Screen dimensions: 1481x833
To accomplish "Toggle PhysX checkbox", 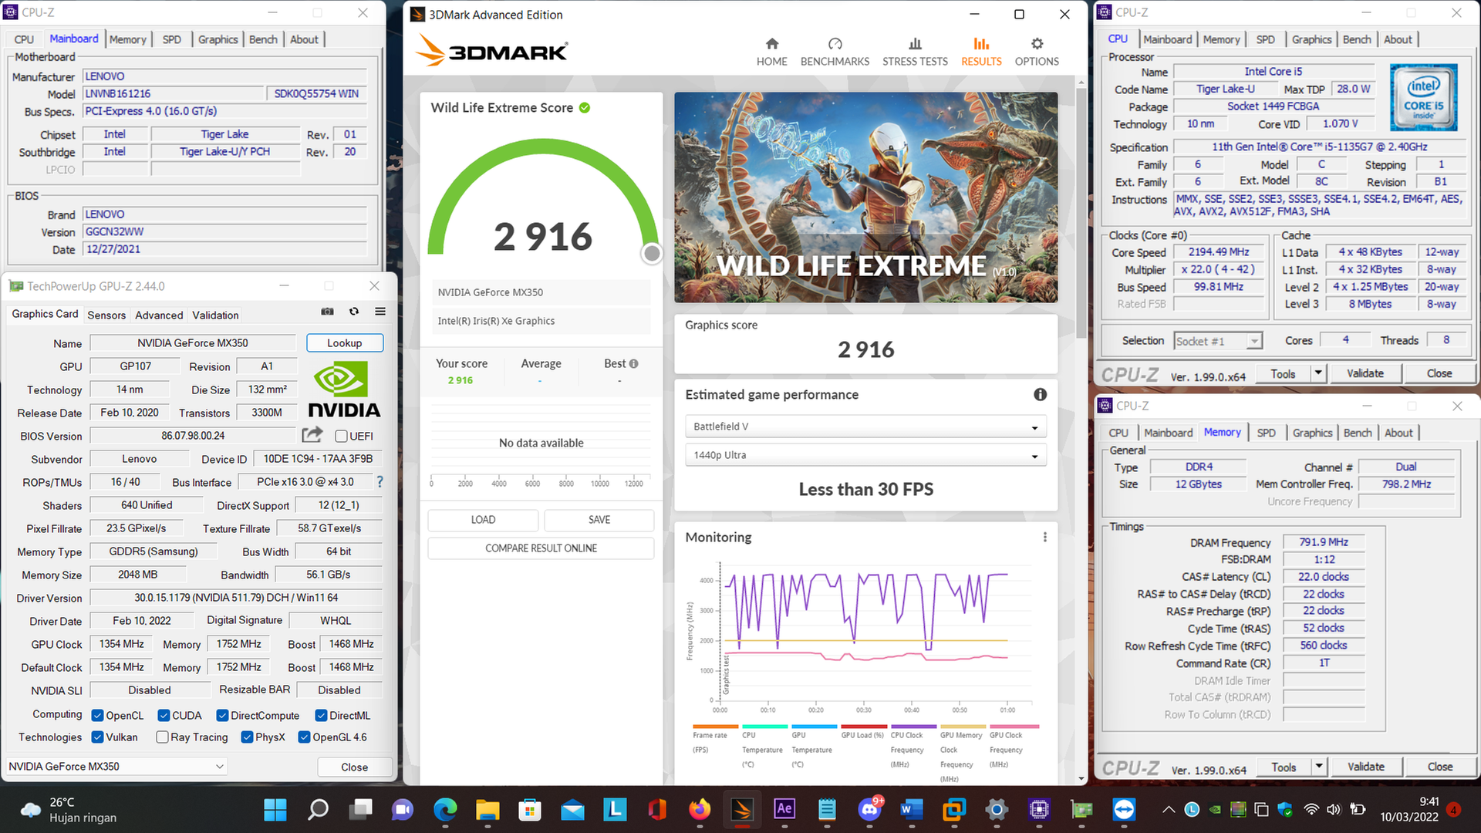I will 247,737.
